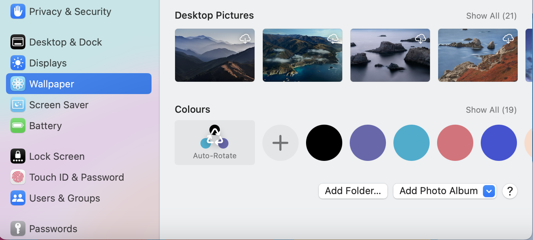Image resolution: width=533 pixels, height=240 pixels.
Task: Click the Battery icon in sidebar
Action: (x=18, y=125)
